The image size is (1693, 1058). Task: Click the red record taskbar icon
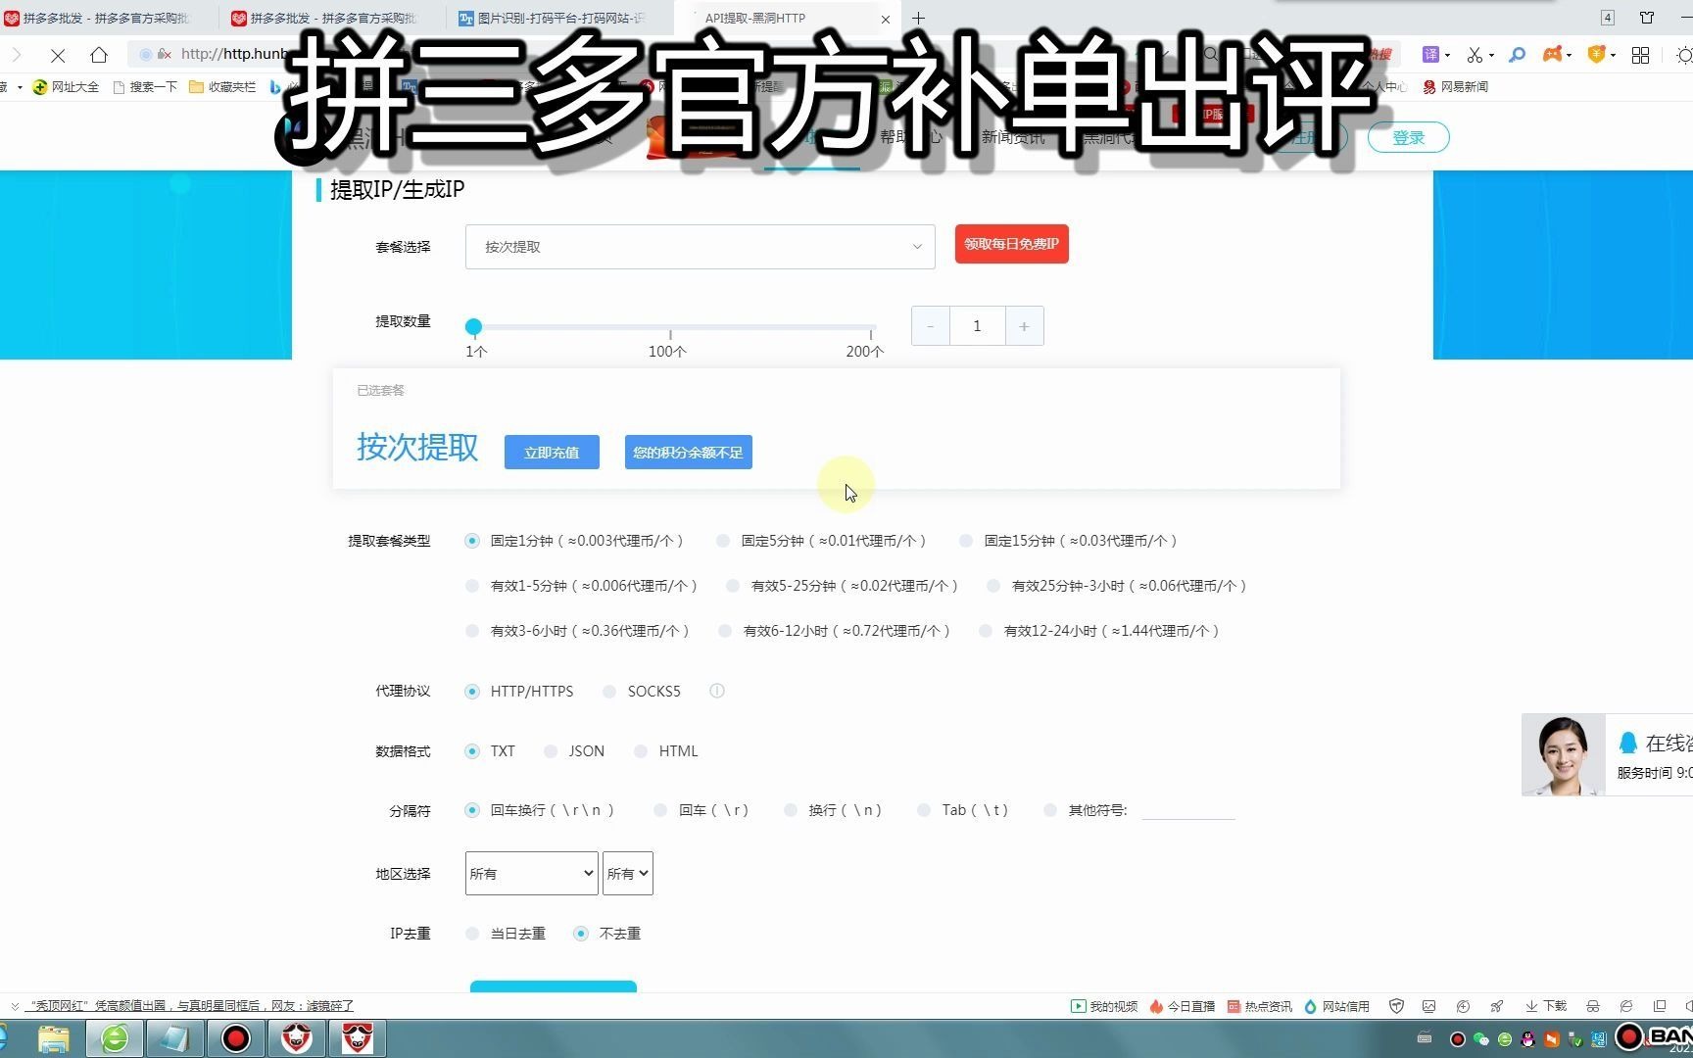pos(236,1038)
